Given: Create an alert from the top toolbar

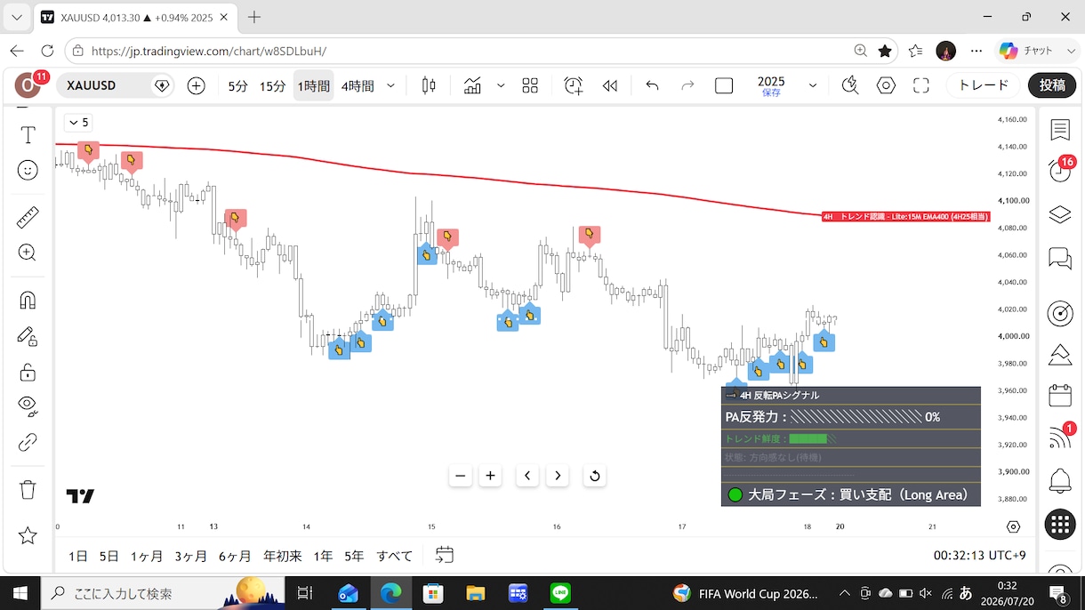Looking at the screenshot, I should (x=574, y=85).
